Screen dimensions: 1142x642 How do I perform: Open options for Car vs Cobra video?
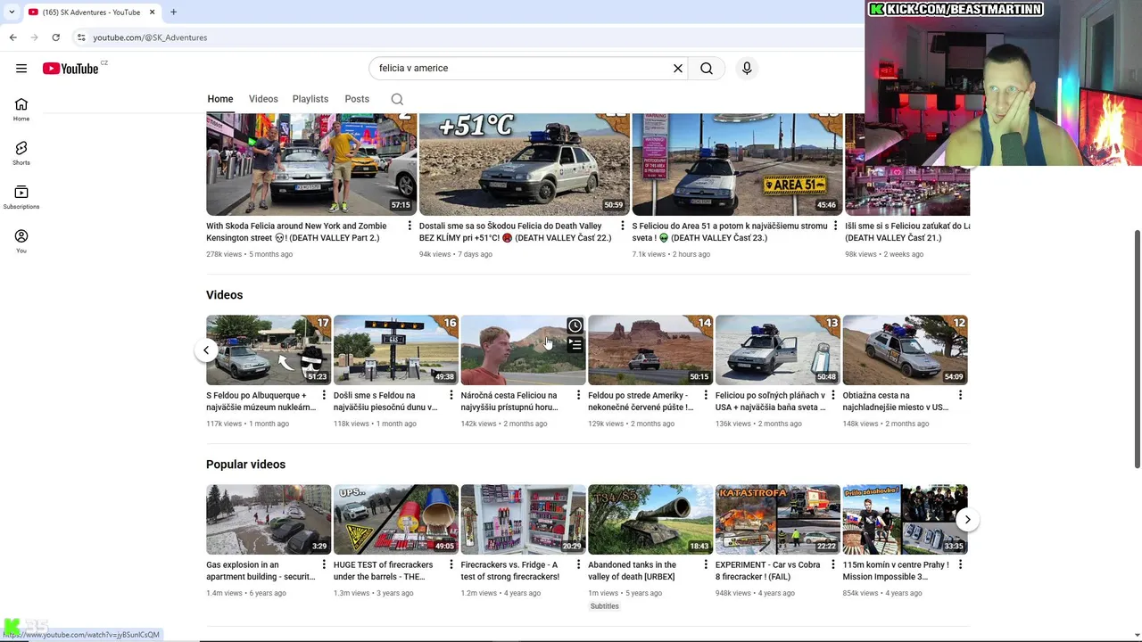833,565
